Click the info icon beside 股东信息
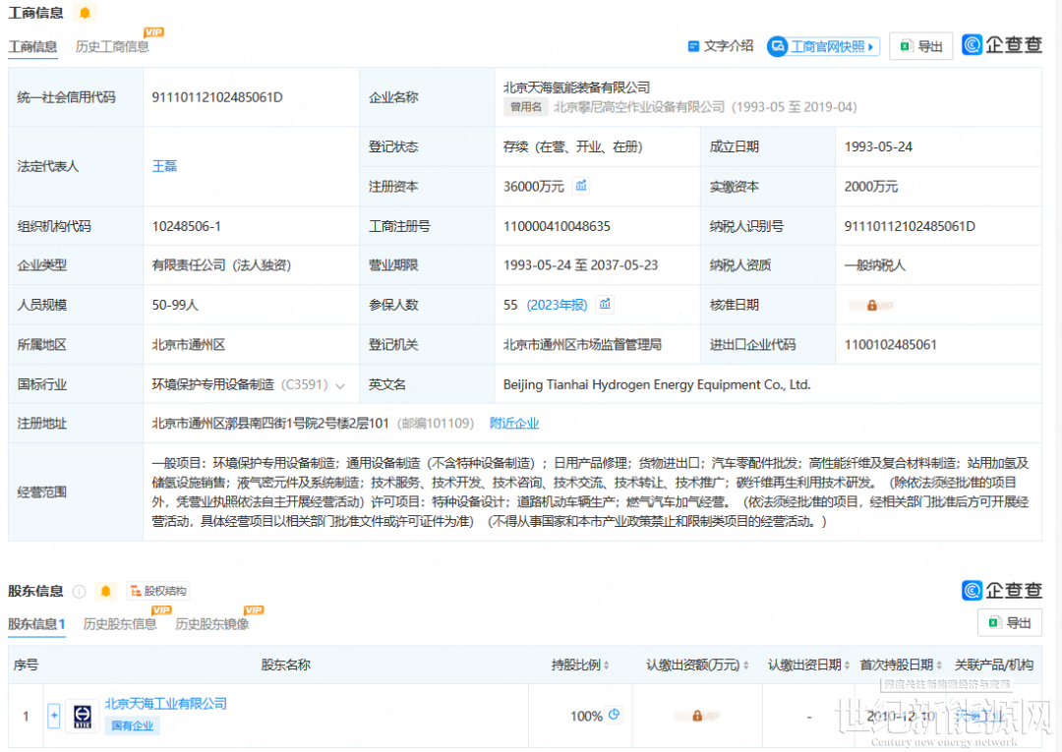This screenshot has width=1062, height=752. [80, 592]
